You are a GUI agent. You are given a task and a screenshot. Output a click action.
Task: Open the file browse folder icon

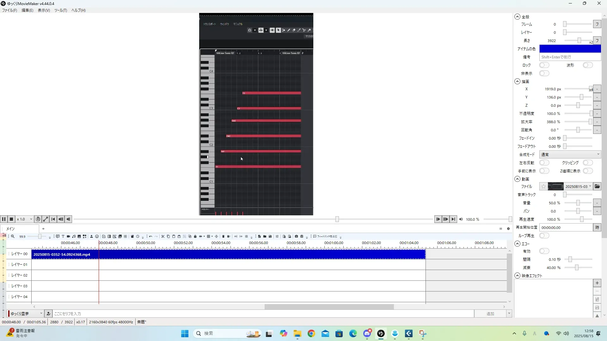(597, 187)
